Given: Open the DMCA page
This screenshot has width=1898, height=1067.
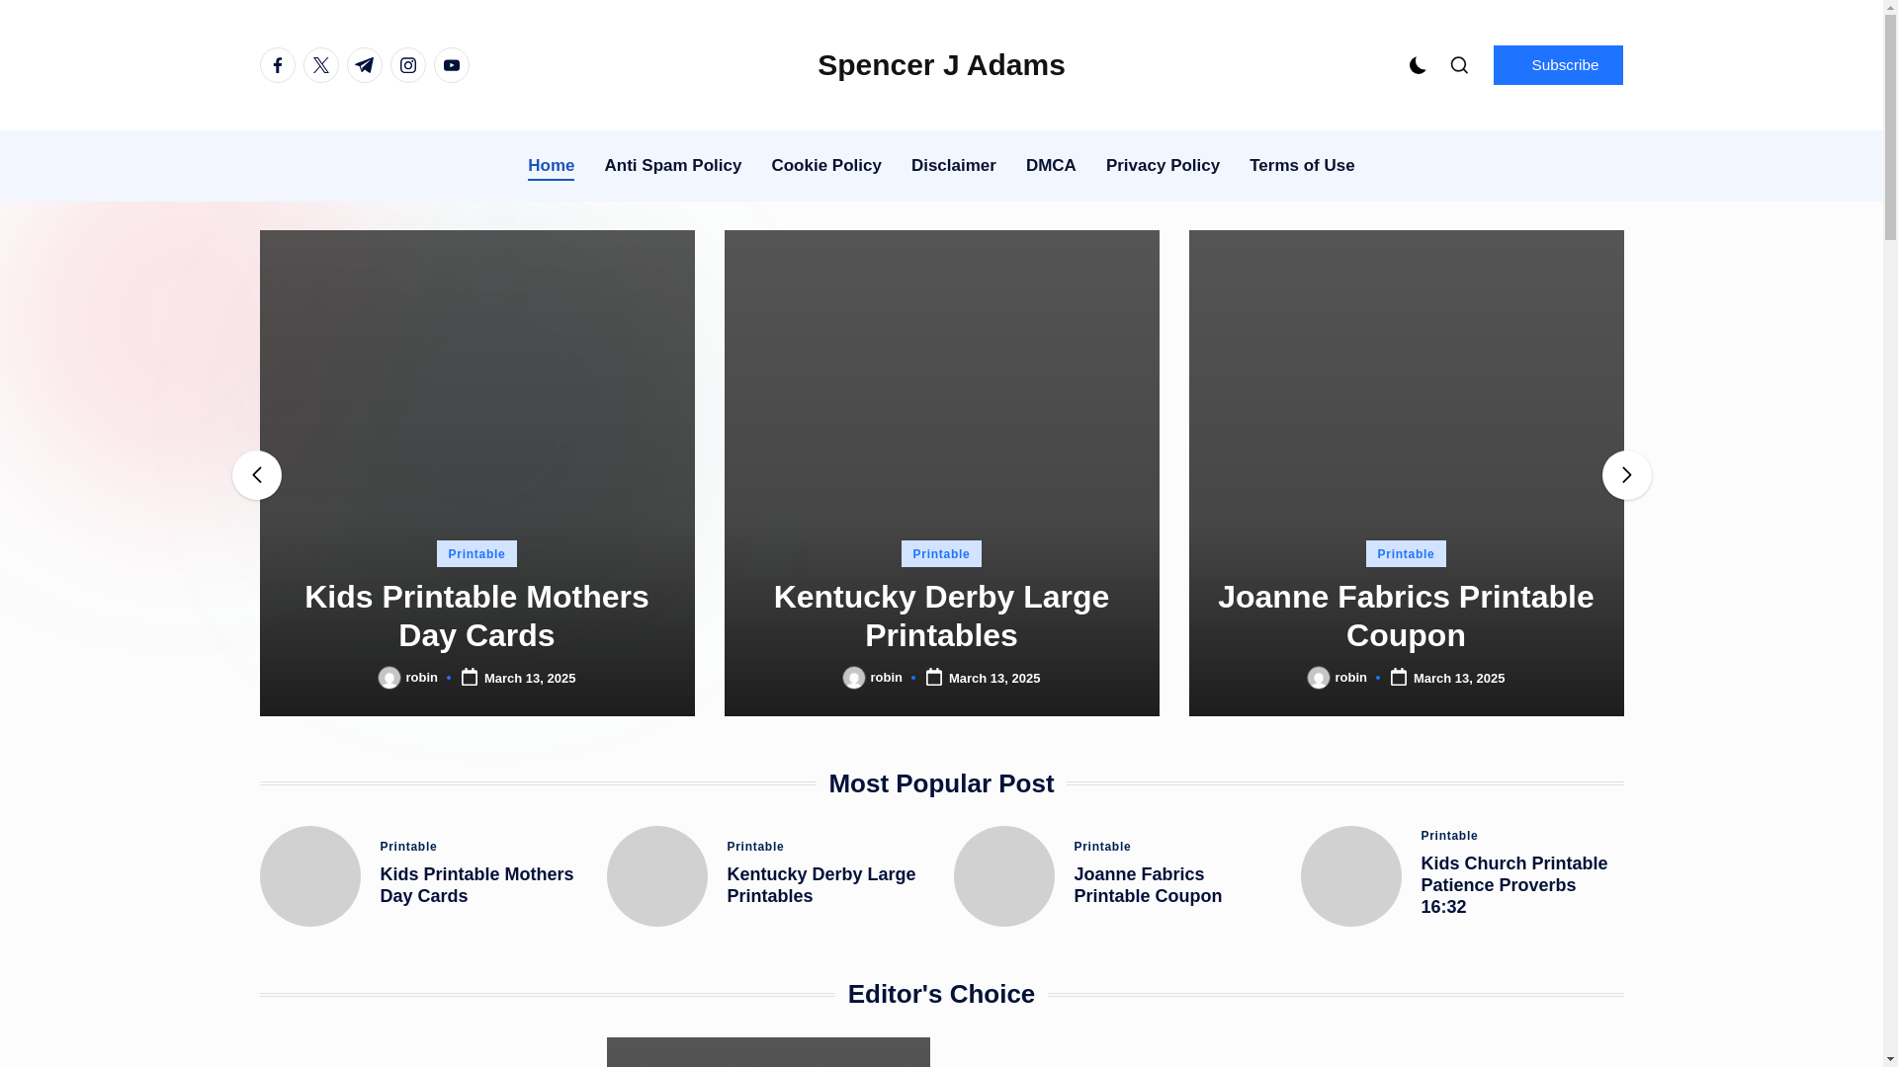Looking at the screenshot, I should [x=1051, y=166].
